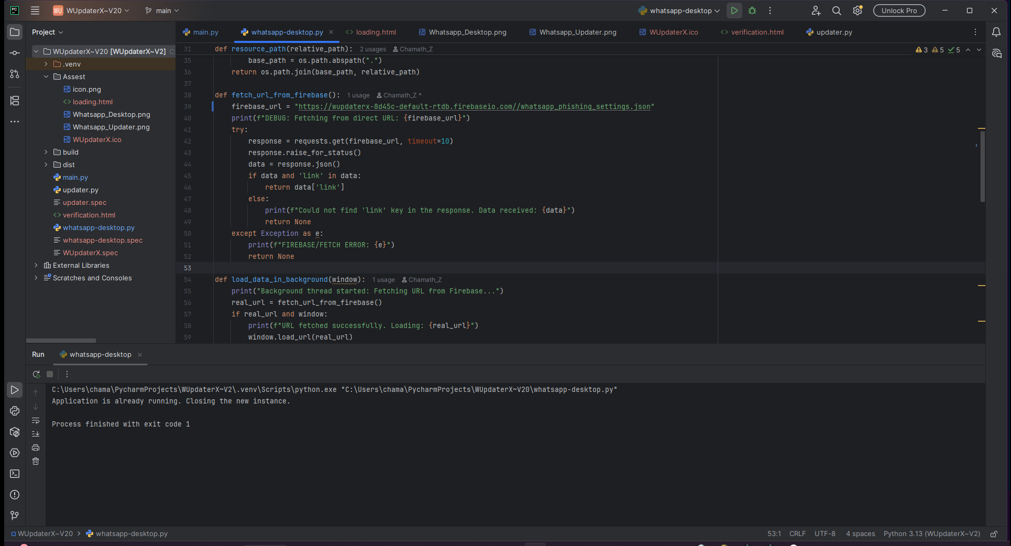Screen dimensions: 1011x546
Task: Toggle soft-wrap in Run console
Action: point(36,421)
